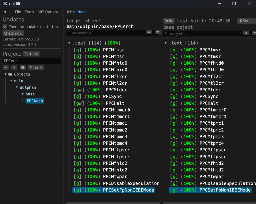The height and width of the screenshot is (204, 256).
Task: Open project Settings
Action: pyautogui.click(x=31, y=54)
